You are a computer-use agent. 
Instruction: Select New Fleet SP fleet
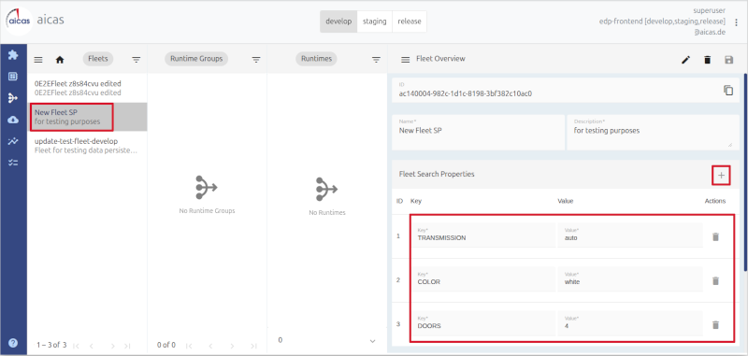(87, 117)
